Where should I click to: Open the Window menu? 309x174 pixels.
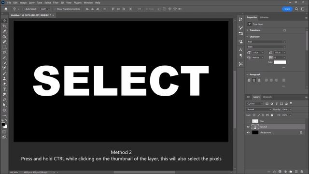[x=88, y=3]
